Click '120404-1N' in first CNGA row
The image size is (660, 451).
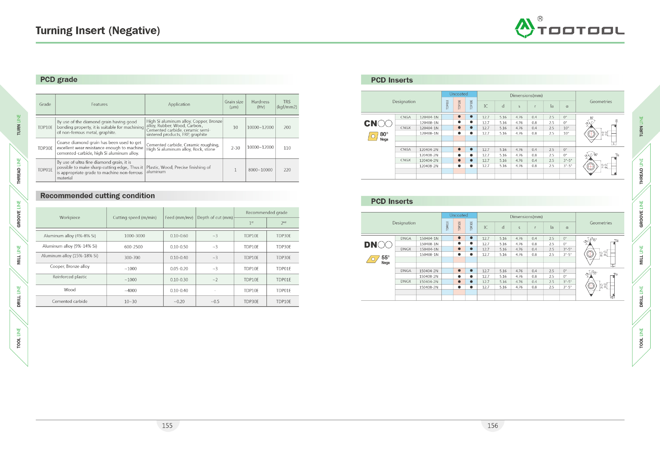(429, 117)
